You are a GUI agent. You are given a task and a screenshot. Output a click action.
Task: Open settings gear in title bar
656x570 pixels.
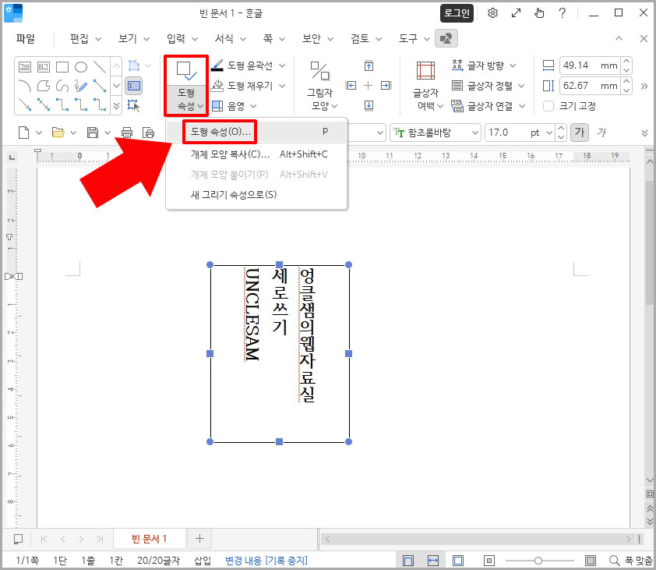493,13
